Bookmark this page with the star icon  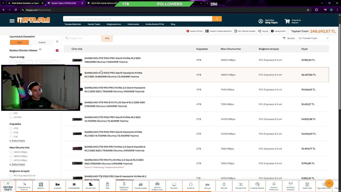click(x=308, y=10)
